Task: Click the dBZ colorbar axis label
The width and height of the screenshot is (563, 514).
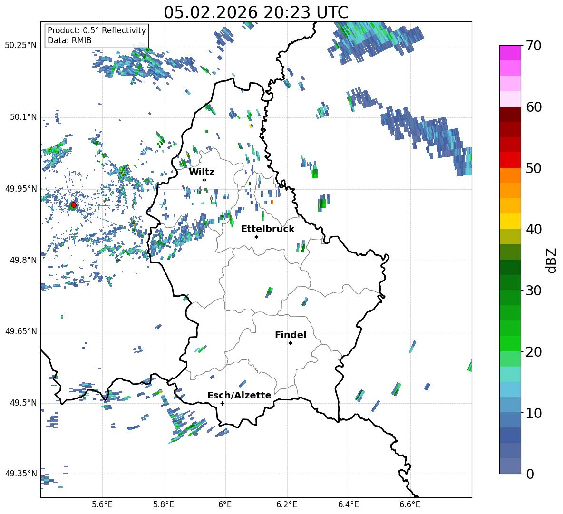Action: pyautogui.click(x=552, y=260)
